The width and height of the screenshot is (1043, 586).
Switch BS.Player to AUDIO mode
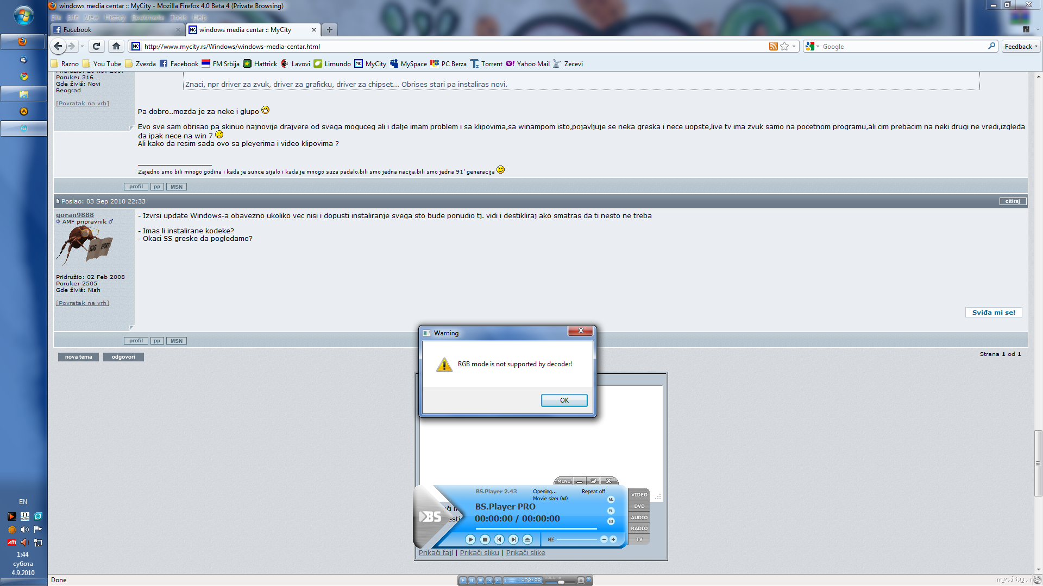(x=639, y=518)
